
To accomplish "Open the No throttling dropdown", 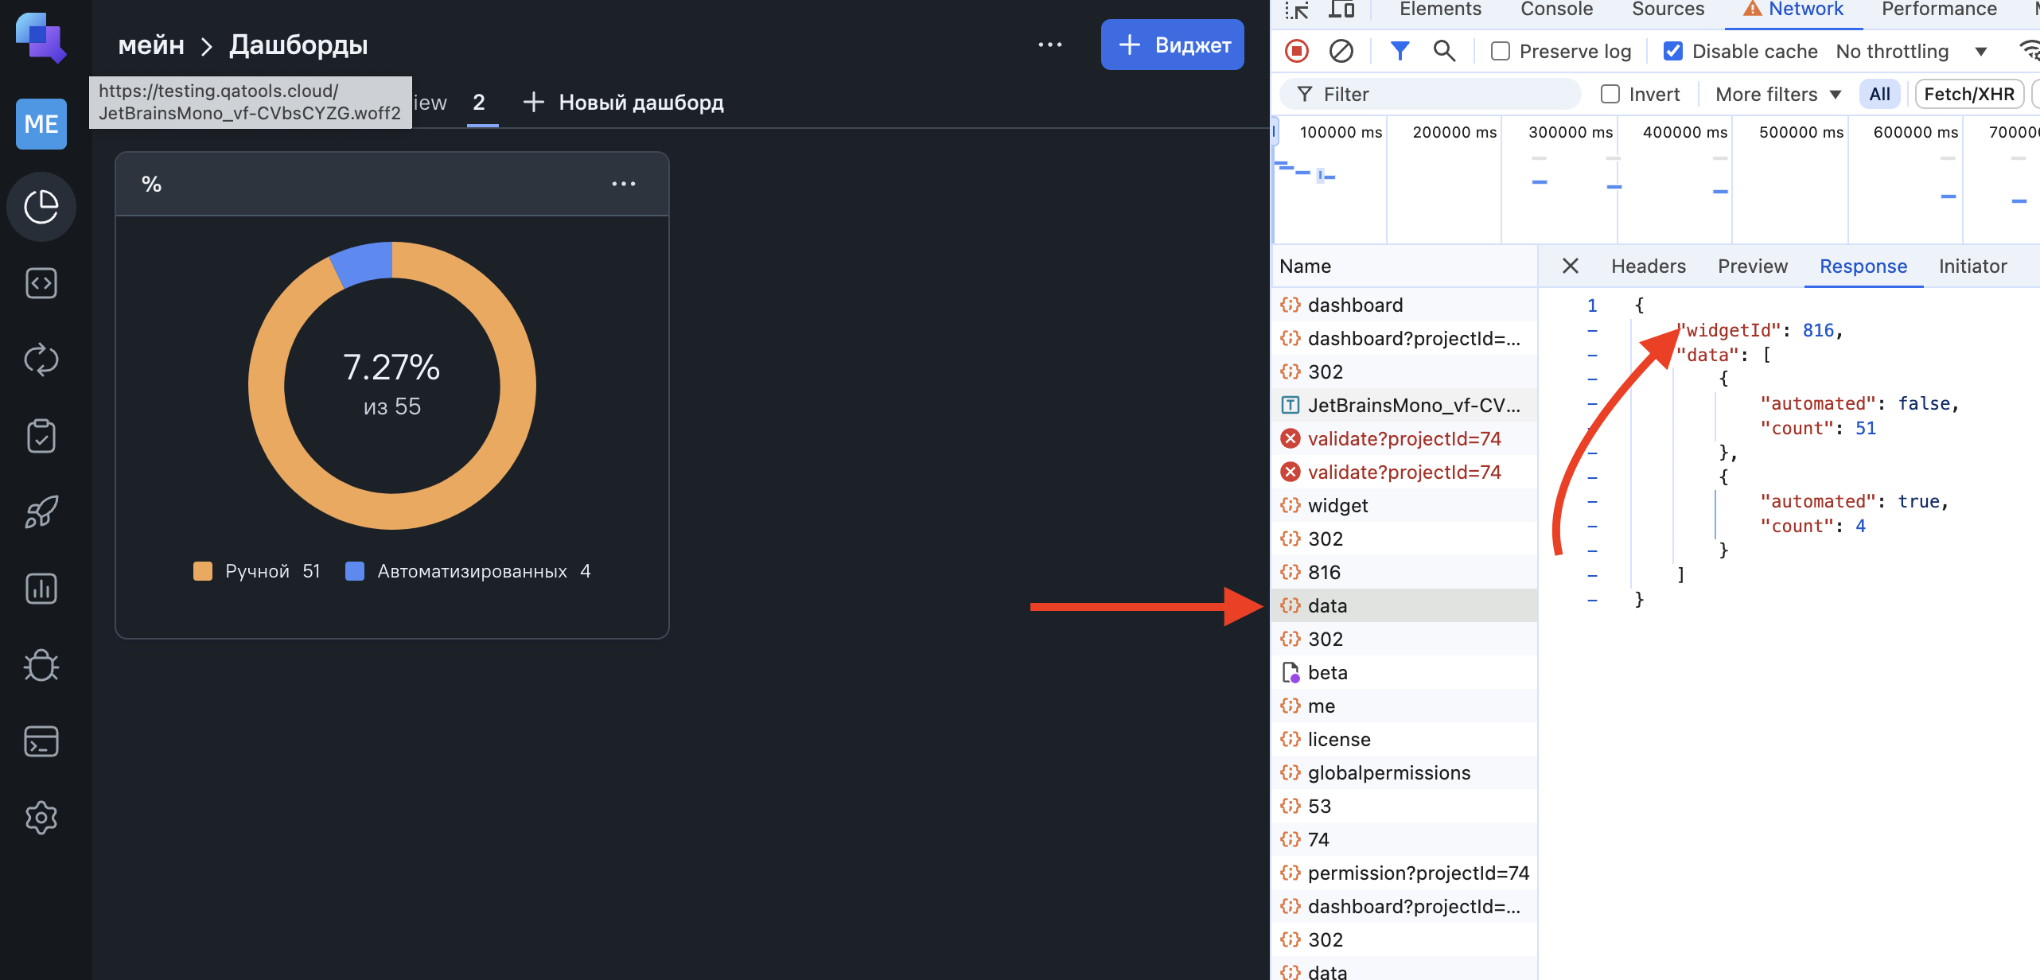I will [x=1910, y=51].
